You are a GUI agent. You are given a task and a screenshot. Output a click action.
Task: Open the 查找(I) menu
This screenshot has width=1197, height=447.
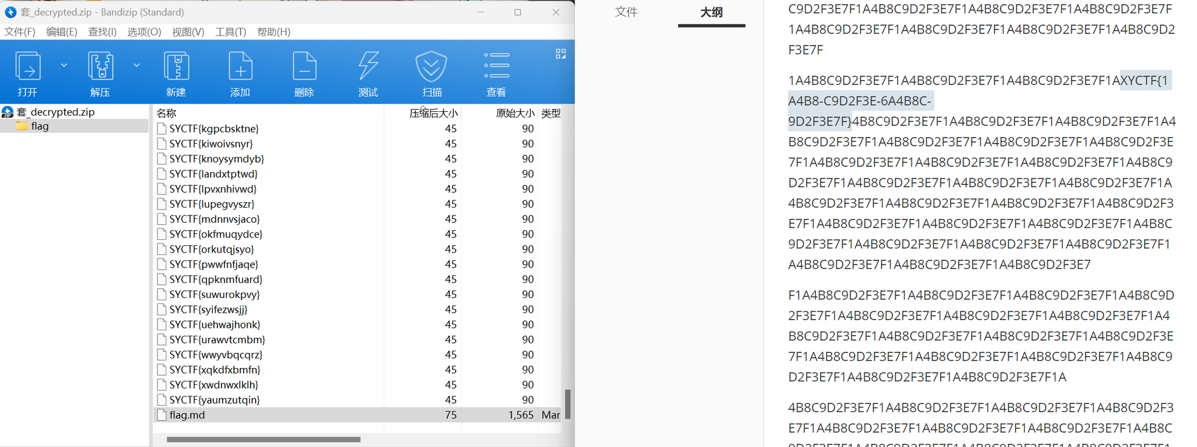pos(102,32)
